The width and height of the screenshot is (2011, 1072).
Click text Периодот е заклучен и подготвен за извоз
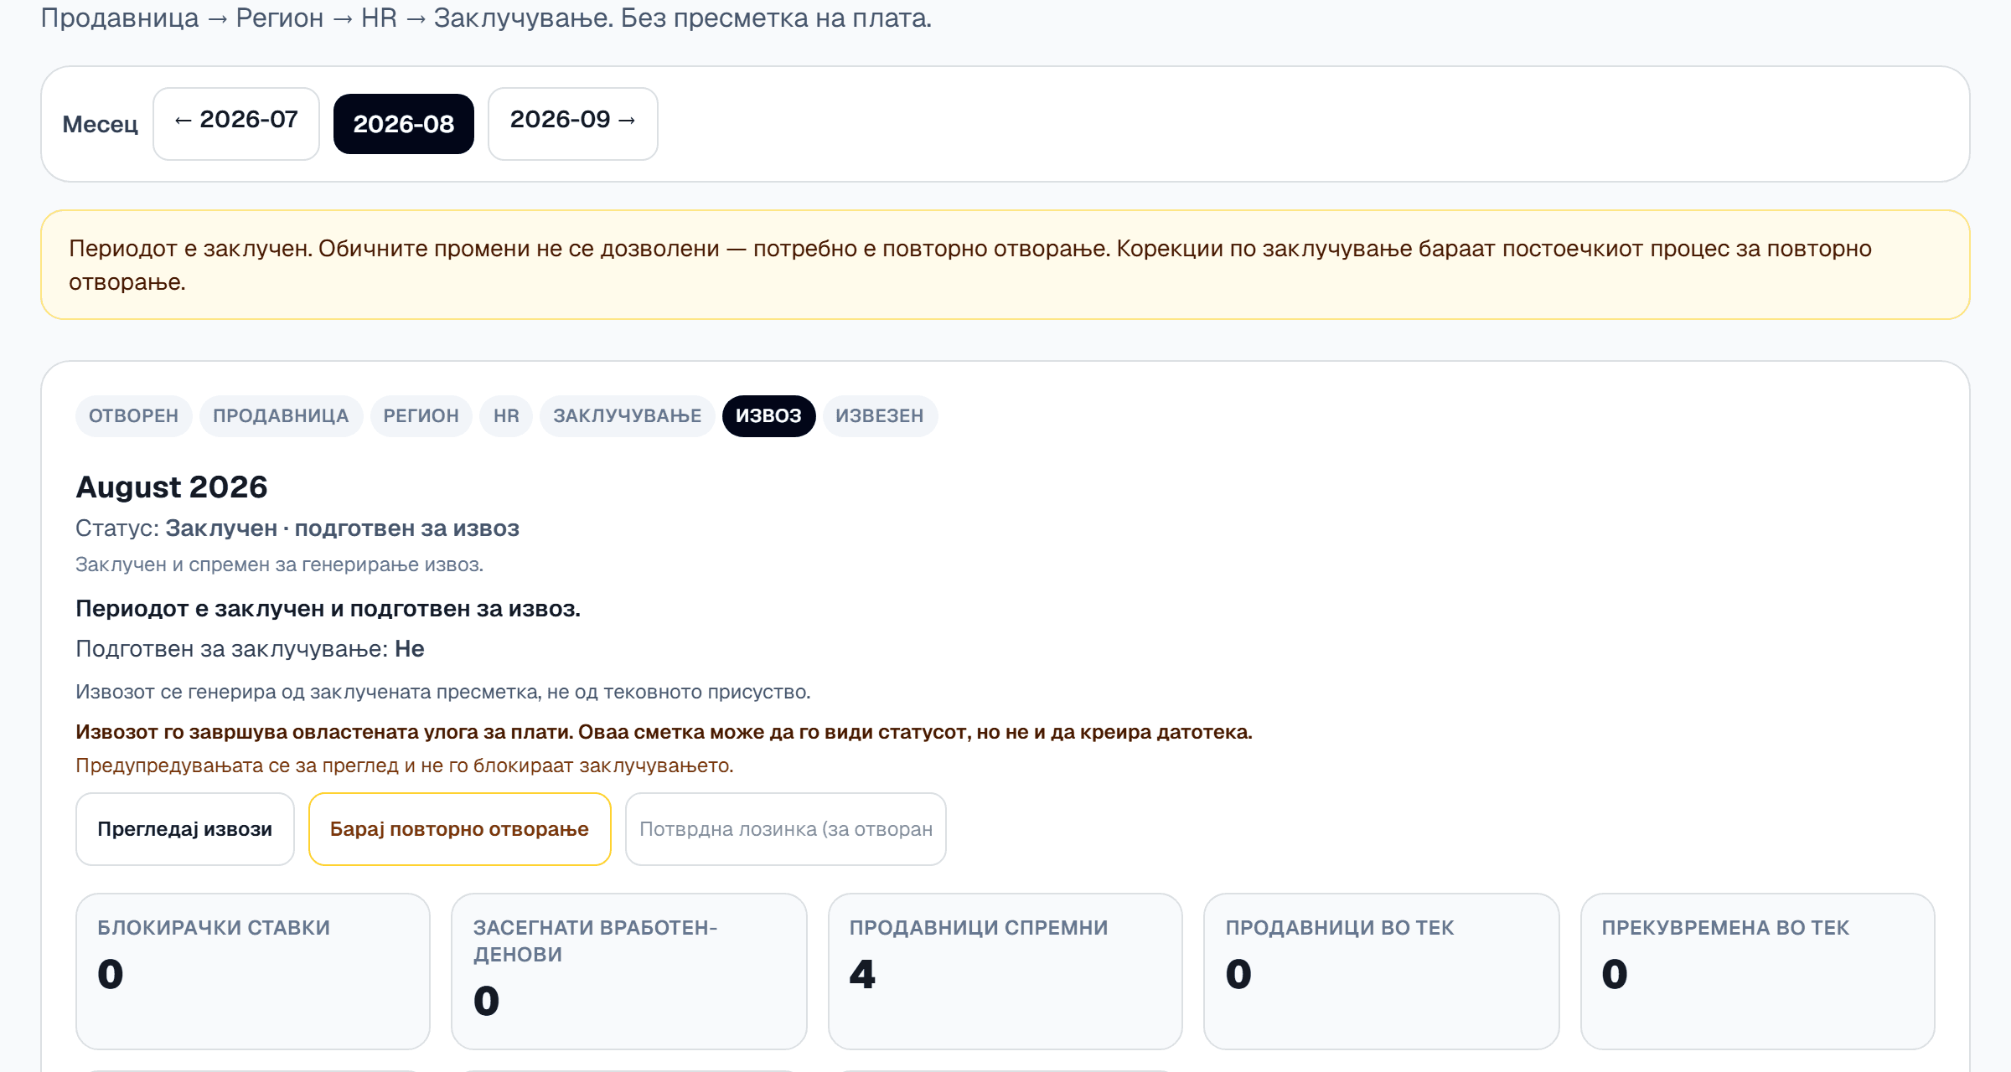[x=328, y=608]
